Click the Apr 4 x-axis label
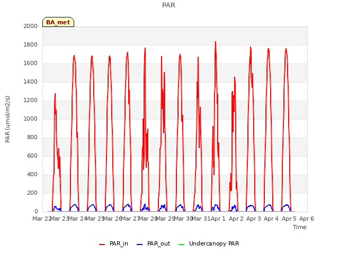The height and width of the screenshot is (254, 339). 271,219
